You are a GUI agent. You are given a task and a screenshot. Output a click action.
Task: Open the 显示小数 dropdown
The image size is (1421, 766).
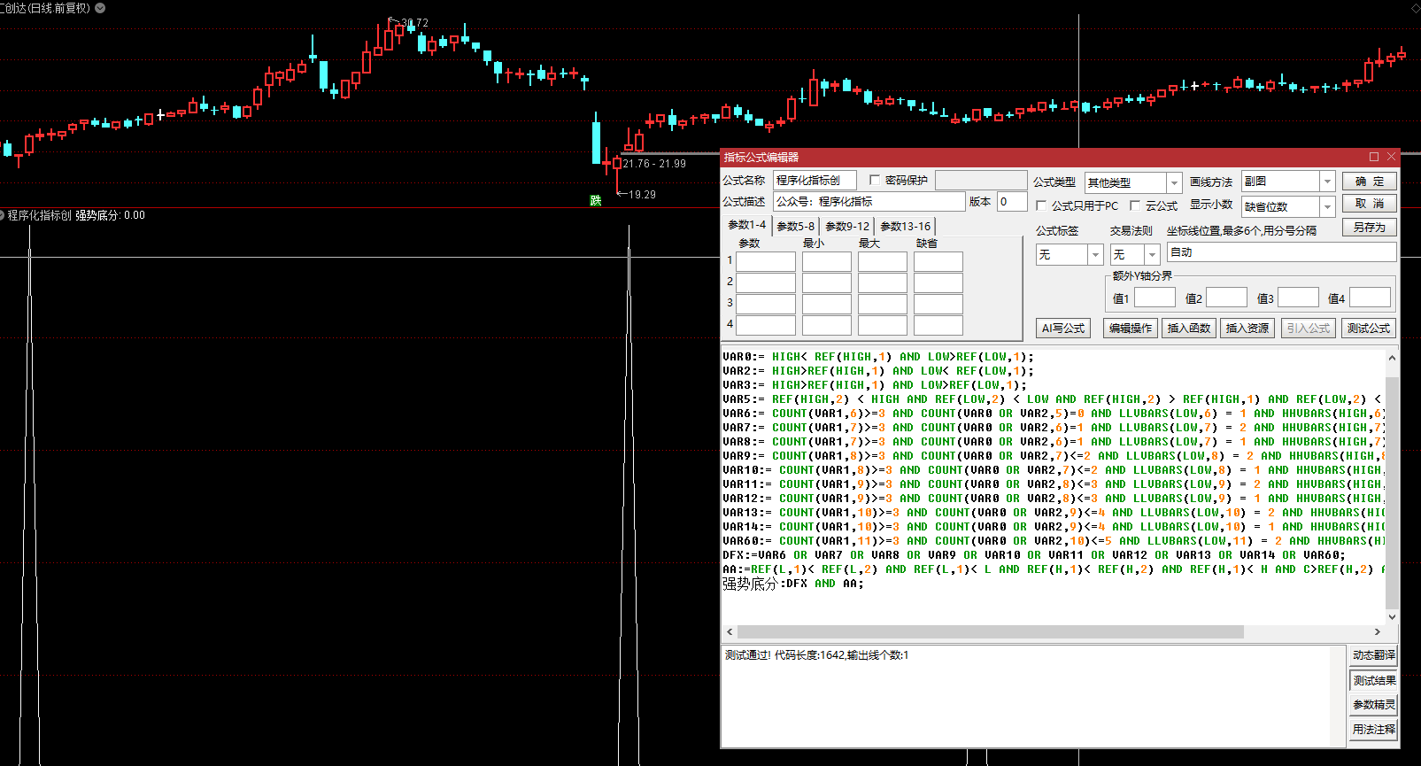(1326, 206)
